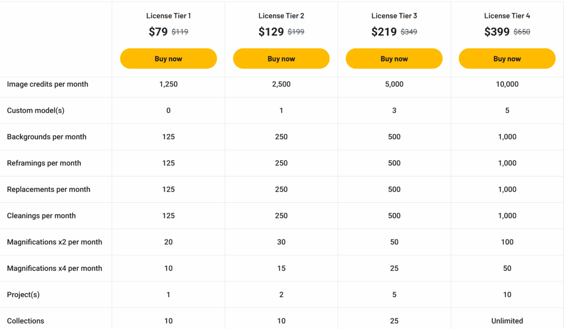Click Buy now for License Tier 3
The height and width of the screenshot is (329, 564).
[394, 59]
